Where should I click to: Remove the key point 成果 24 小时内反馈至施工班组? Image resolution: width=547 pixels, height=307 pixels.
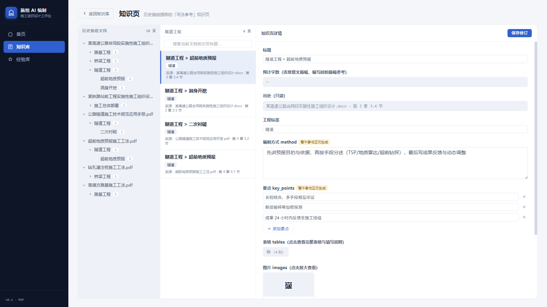524,217
